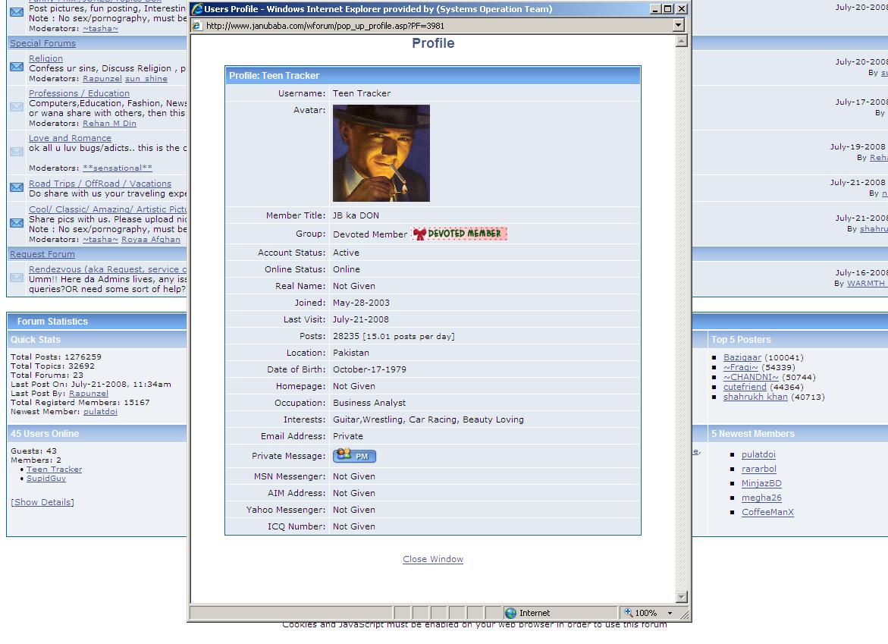
Task: Open Teen Tracker in users online list
Action: [55, 469]
